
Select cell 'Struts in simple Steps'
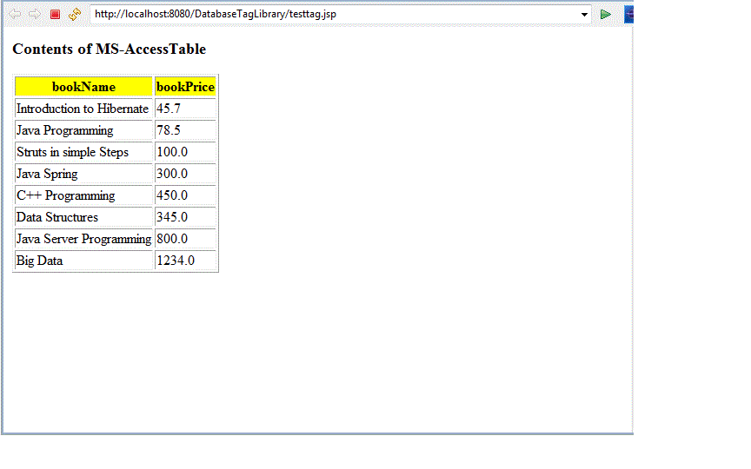(83, 152)
